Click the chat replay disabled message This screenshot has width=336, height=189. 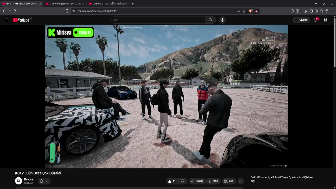282,179
